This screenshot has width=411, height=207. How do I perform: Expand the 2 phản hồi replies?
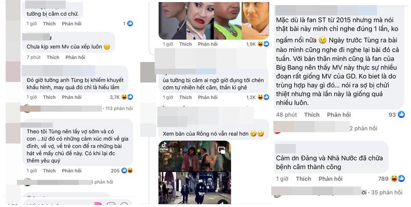(363, 128)
